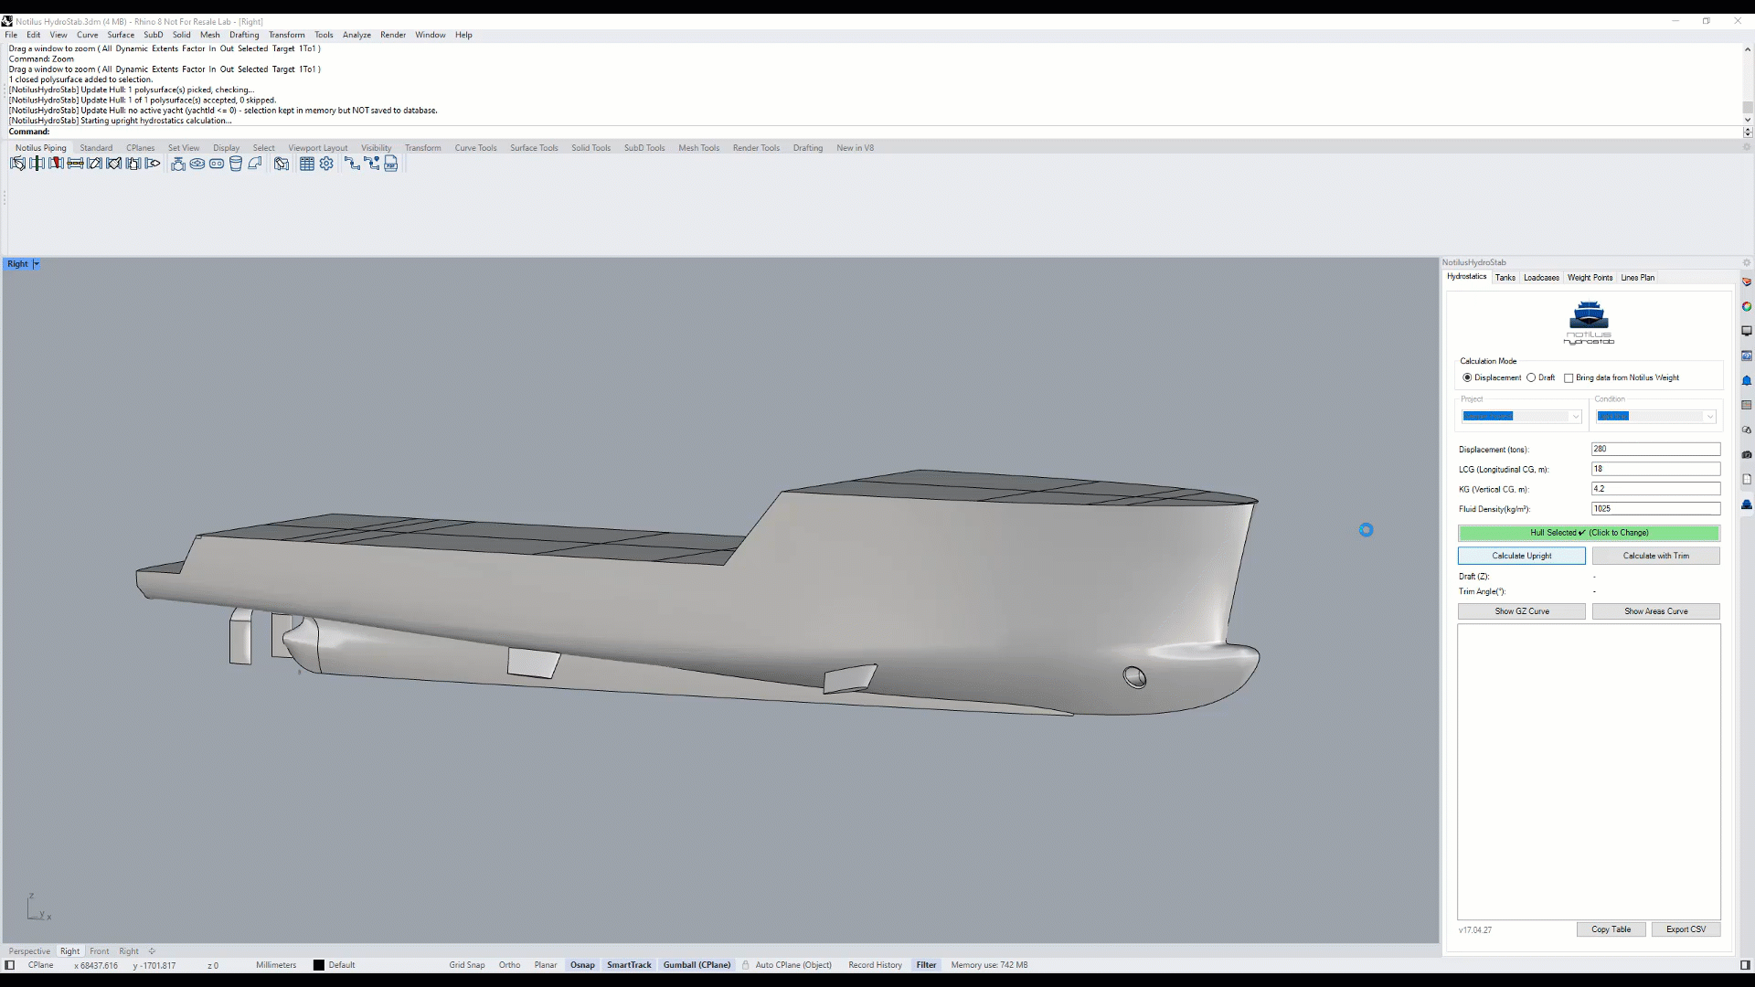Switch to the Weight Points tab
This screenshot has width=1755, height=987.
point(1590,278)
